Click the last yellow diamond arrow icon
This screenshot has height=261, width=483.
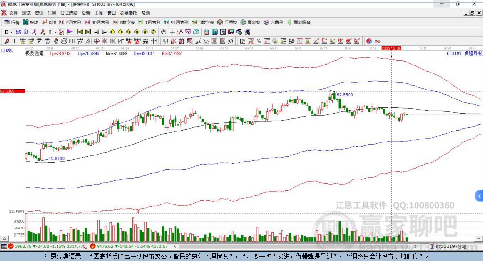153,32
